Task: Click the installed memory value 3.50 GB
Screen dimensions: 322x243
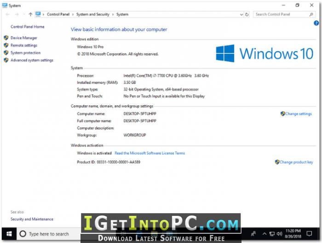Action: tap(130, 82)
